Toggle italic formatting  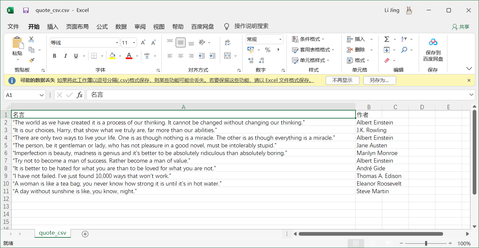66,56
